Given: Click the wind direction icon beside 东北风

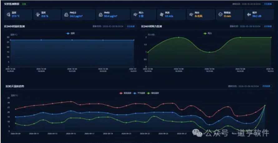Looking at the screenshot, I should 191,15.
